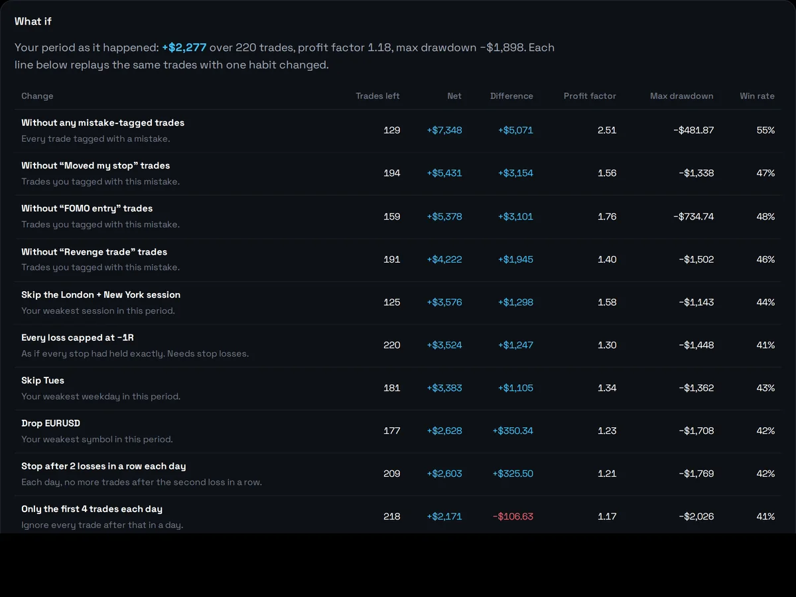Viewport: 796px width, 597px height.
Task: Click "Your weakest weekday in this period." description
Action: click(x=101, y=397)
